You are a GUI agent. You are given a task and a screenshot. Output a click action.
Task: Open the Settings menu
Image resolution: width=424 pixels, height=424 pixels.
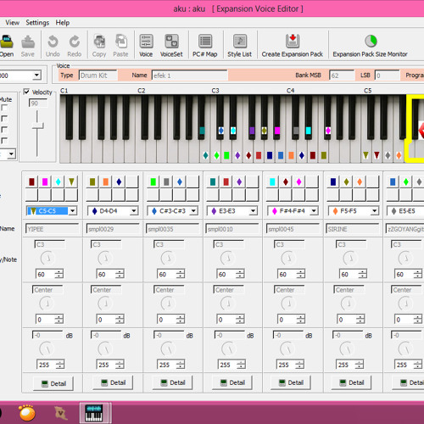(x=37, y=23)
